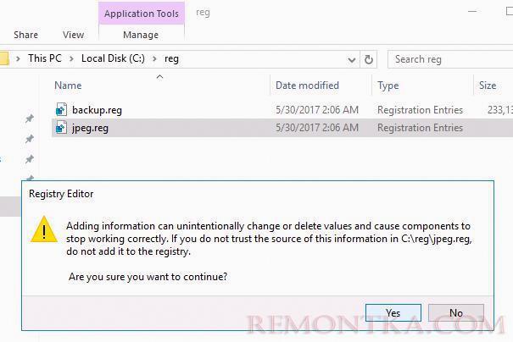Open the View ribbon tab

pyautogui.click(x=73, y=35)
